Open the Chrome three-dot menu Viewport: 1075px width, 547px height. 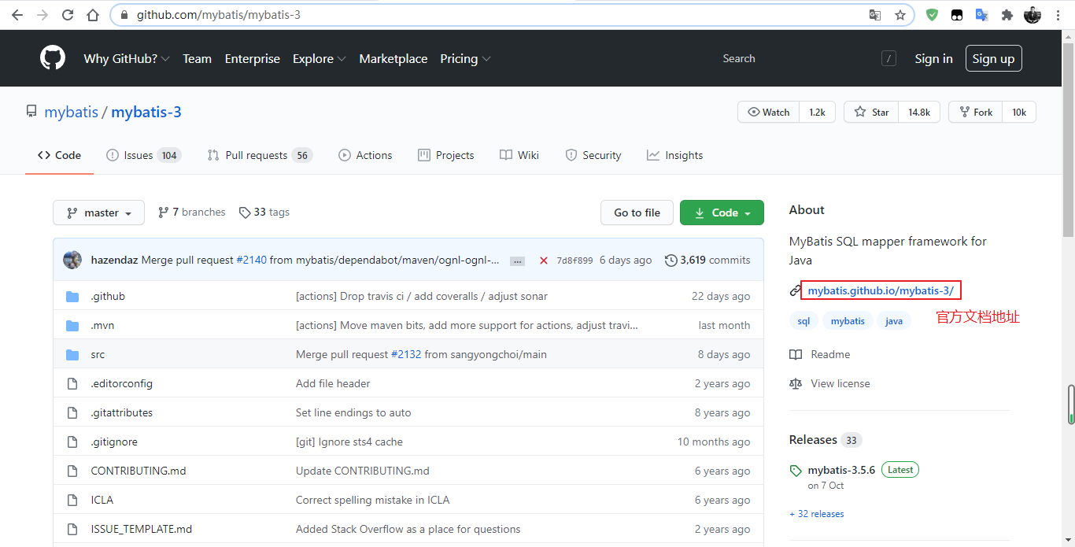click(x=1058, y=15)
